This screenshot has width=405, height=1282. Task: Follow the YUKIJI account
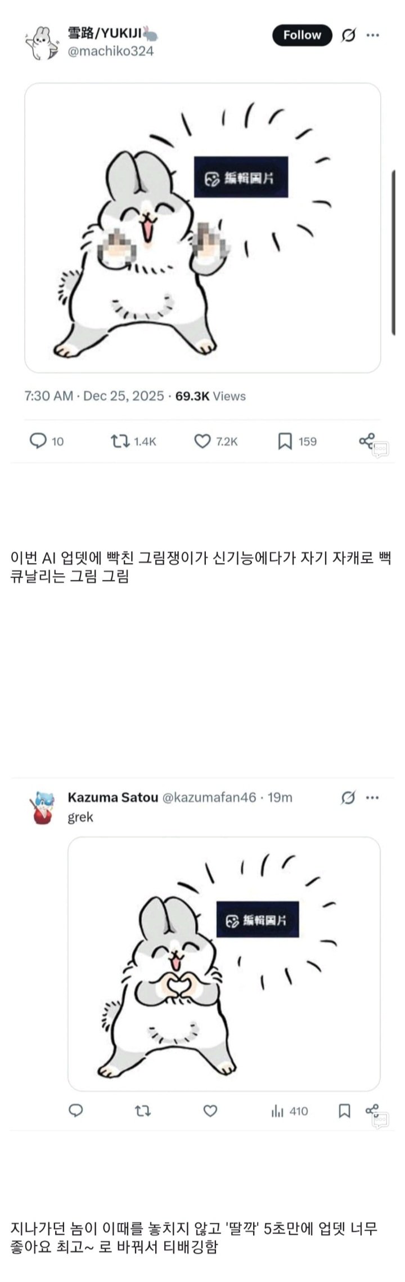[302, 34]
